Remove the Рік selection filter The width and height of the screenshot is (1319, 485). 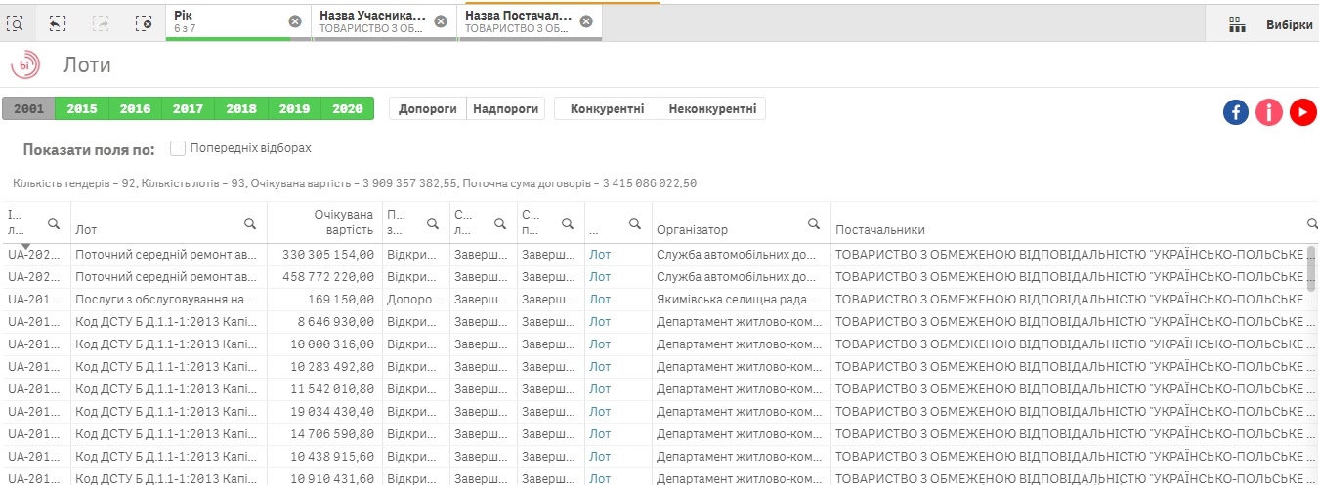295,21
